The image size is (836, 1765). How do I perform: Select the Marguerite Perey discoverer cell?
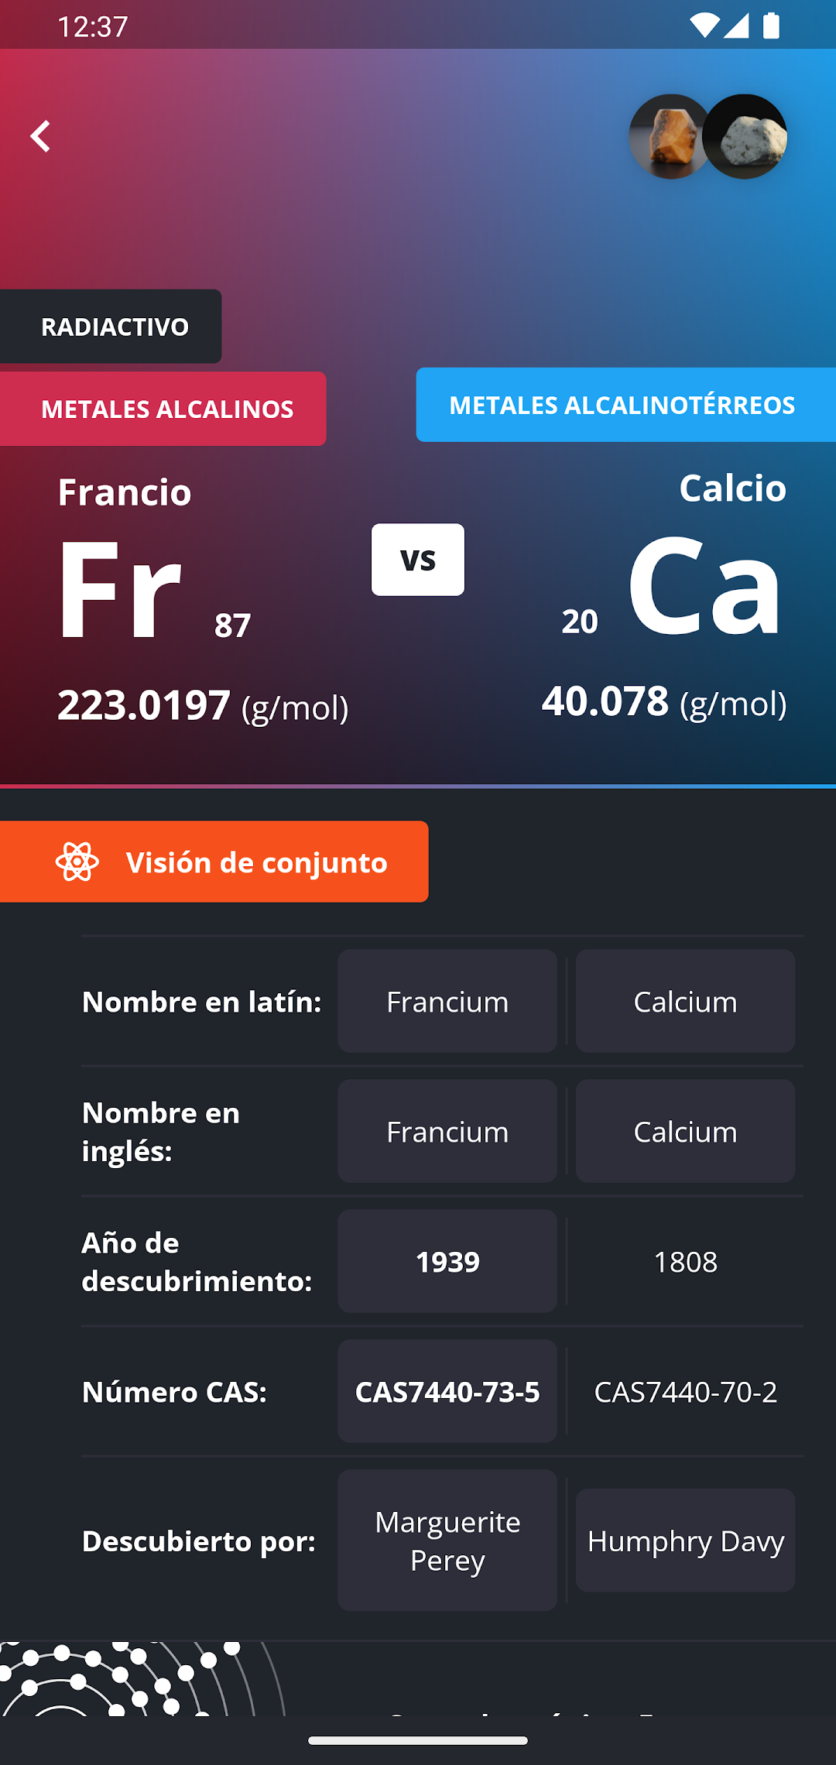pos(447,1541)
